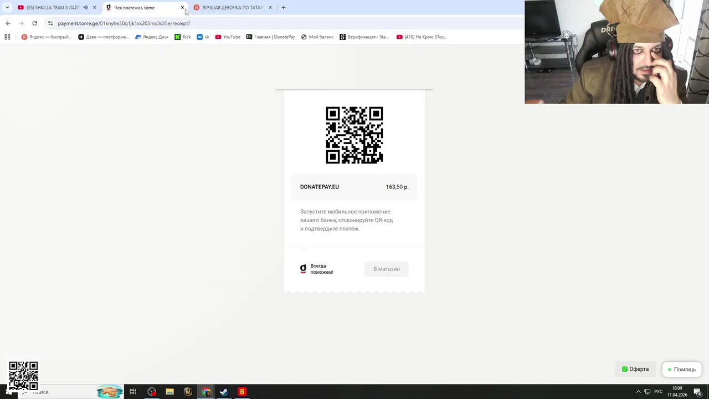Open Steam from the taskbar
Screen dimensions: 709x399
(x=224, y=392)
